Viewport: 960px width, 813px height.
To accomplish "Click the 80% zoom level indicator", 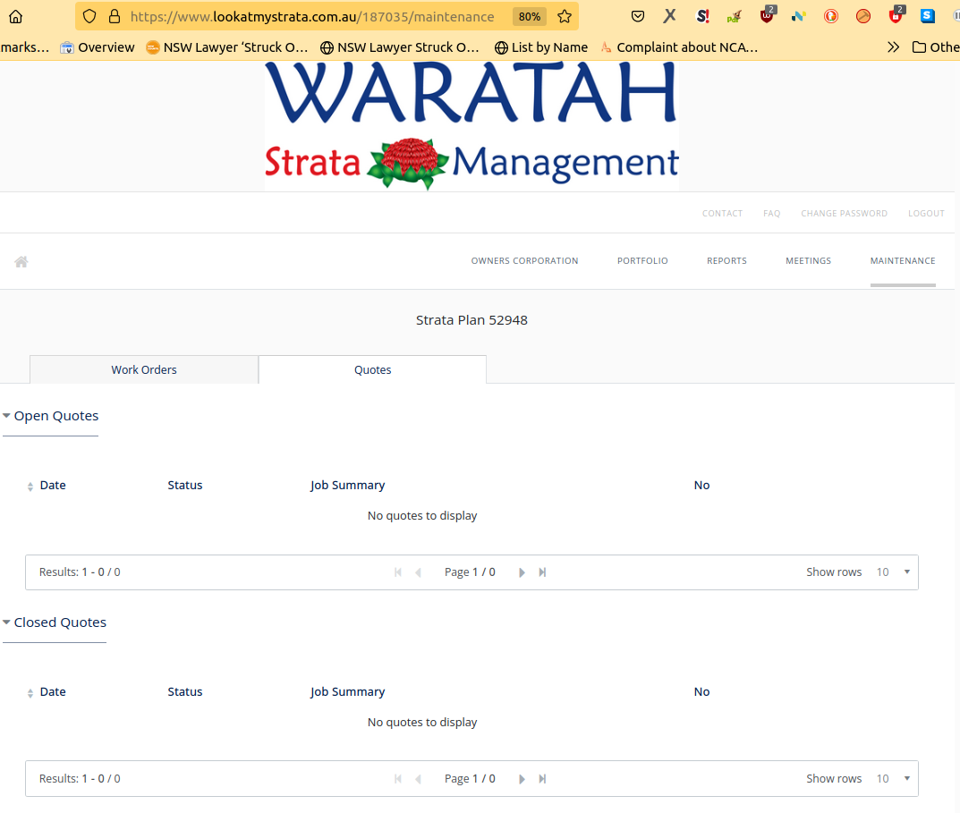I will click(530, 16).
